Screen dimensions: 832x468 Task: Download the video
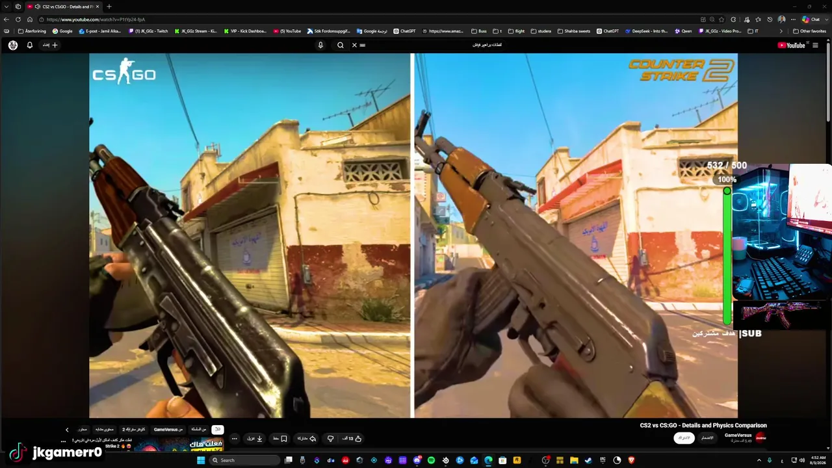coord(255,438)
